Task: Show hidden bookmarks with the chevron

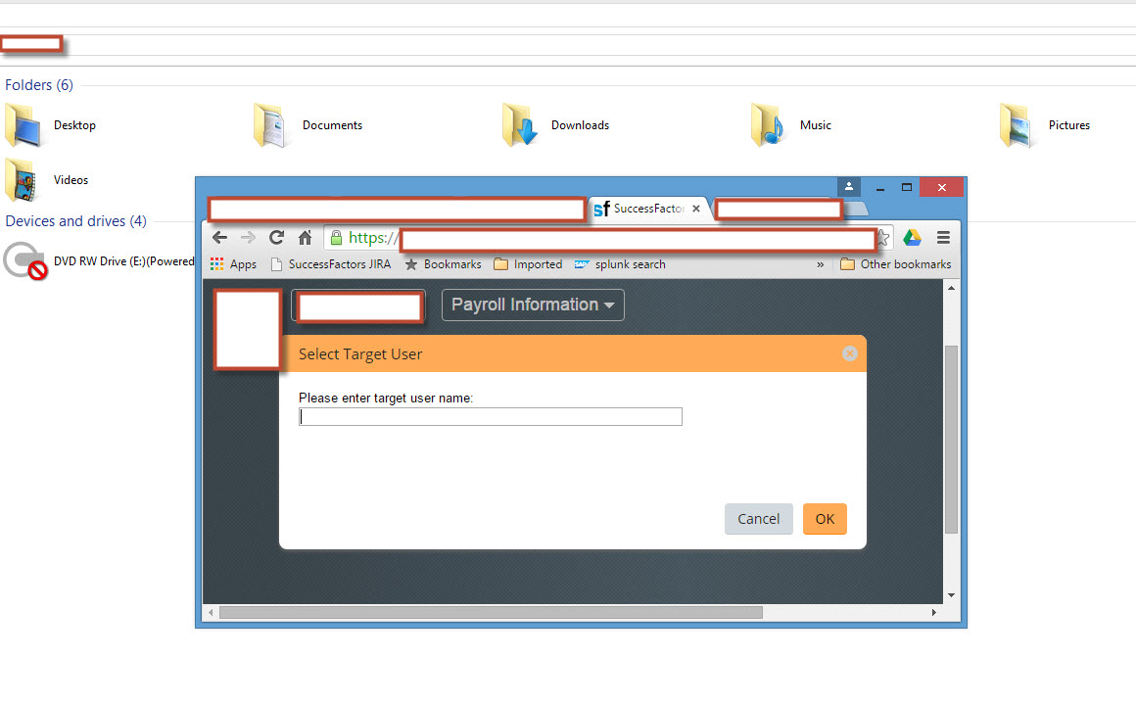Action: pos(820,264)
